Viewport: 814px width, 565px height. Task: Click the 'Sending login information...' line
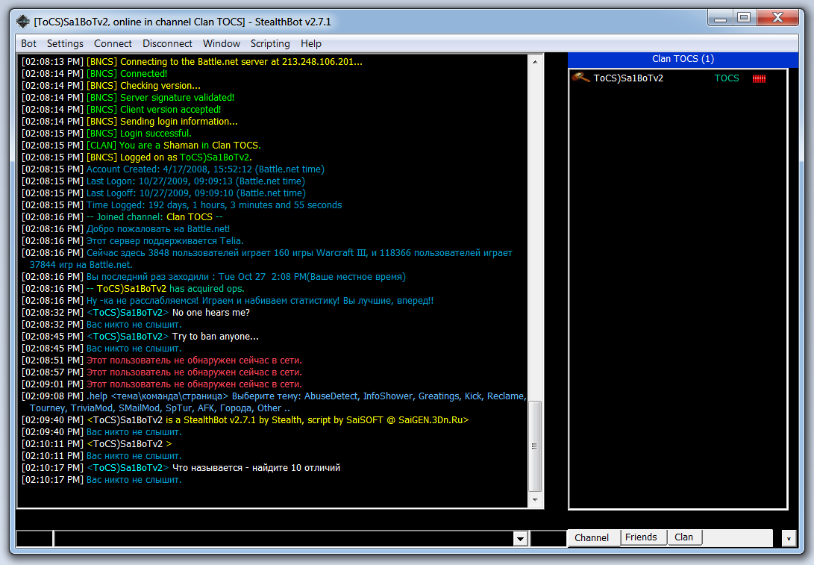(x=130, y=122)
